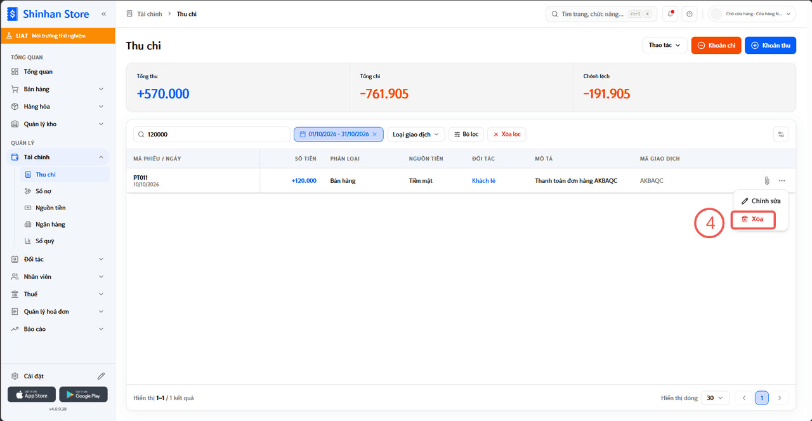Expand the Bán hàng menu
Screen dimensions: 812x421
pos(58,89)
